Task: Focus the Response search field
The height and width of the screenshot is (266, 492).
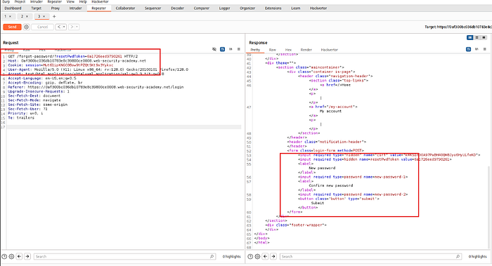Action: (x=370, y=256)
